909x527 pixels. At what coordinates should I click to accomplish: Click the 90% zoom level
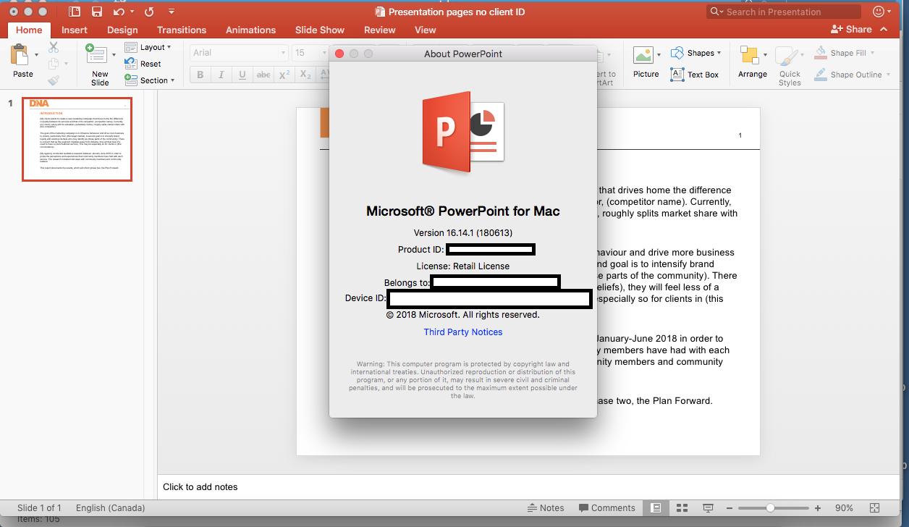click(x=844, y=508)
